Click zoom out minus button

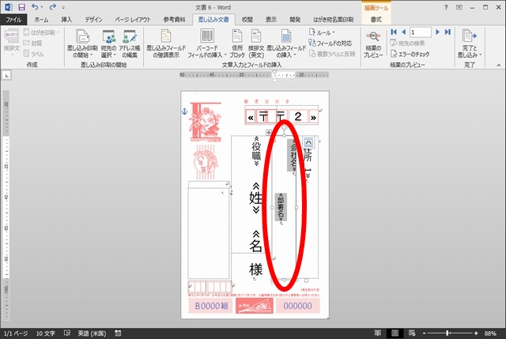coord(425,333)
